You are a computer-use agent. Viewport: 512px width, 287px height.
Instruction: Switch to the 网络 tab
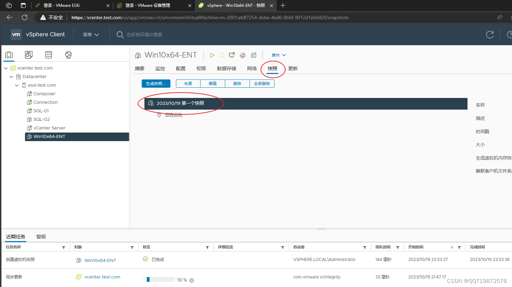(252, 68)
